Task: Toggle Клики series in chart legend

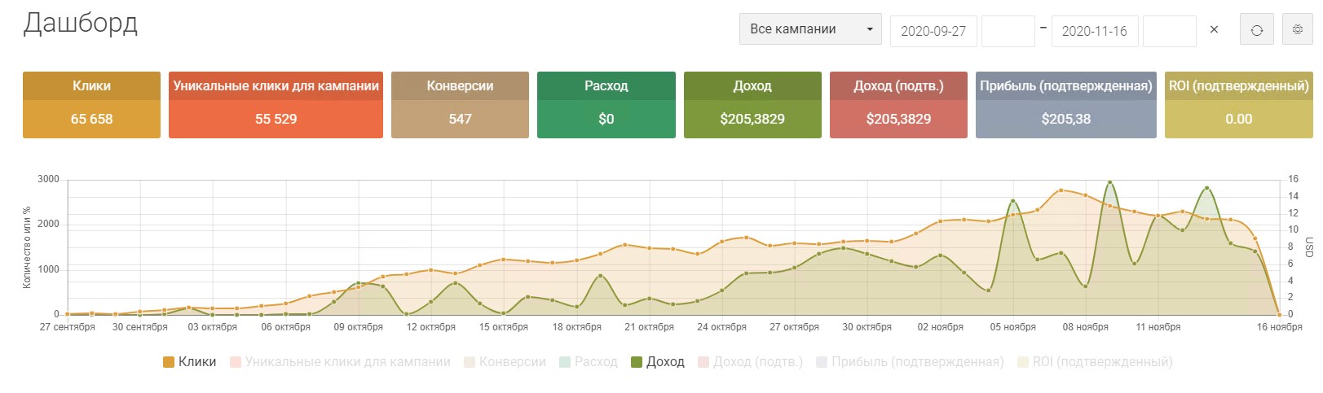Action: (x=190, y=362)
